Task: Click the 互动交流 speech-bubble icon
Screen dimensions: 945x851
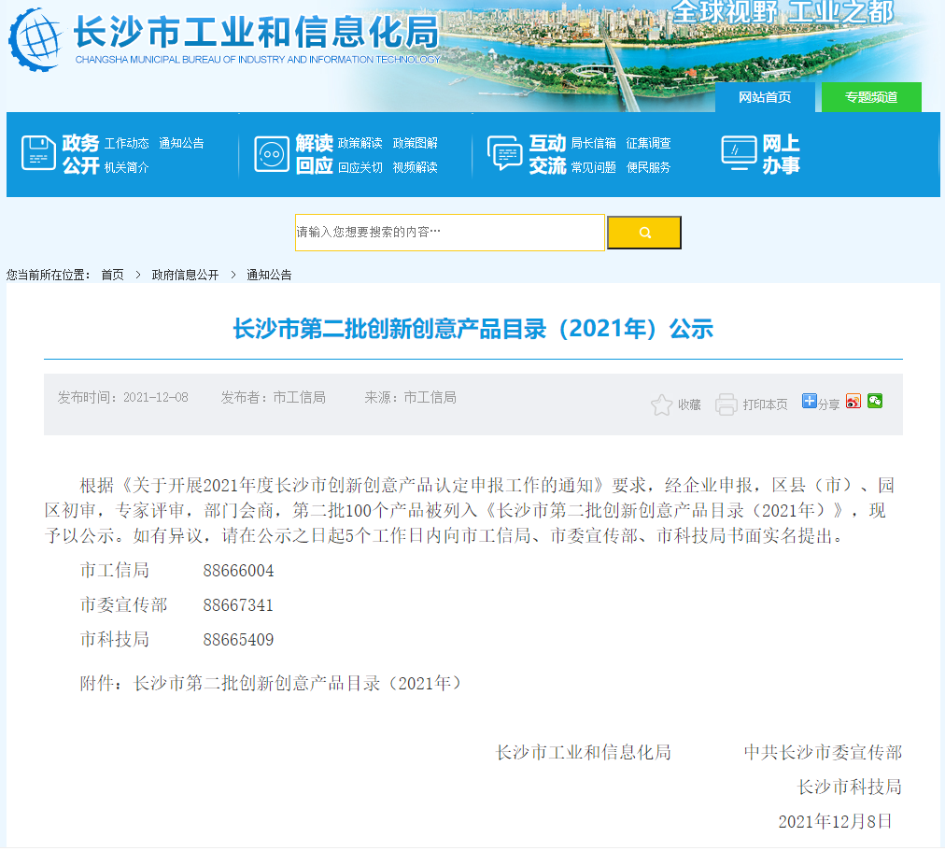Action: click(505, 152)
